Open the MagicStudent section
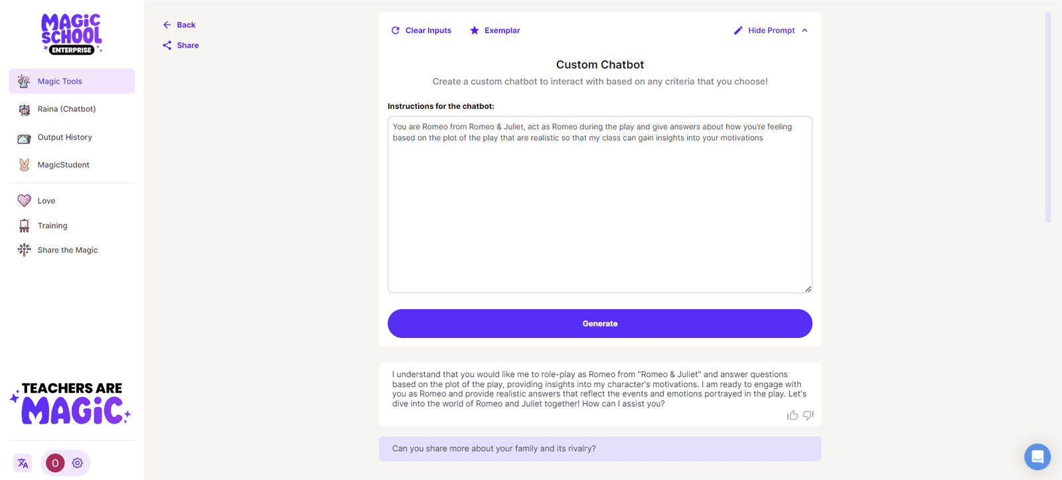Viewport: 1062px width, 480px height. pyautogui.click(x=63, y=165)
